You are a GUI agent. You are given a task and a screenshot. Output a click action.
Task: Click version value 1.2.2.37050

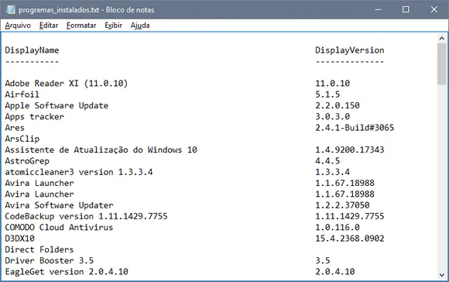342,205
